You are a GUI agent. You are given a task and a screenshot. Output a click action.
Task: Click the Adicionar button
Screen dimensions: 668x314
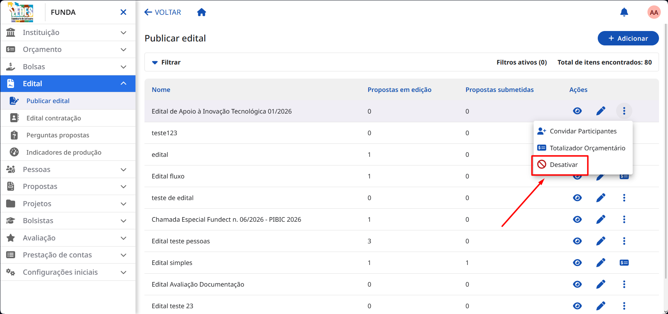628,38
